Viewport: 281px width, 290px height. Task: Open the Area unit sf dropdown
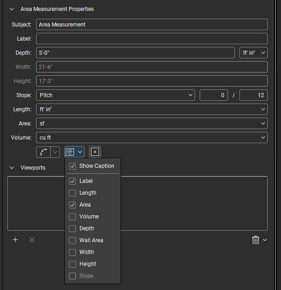[x=152, y=124]
